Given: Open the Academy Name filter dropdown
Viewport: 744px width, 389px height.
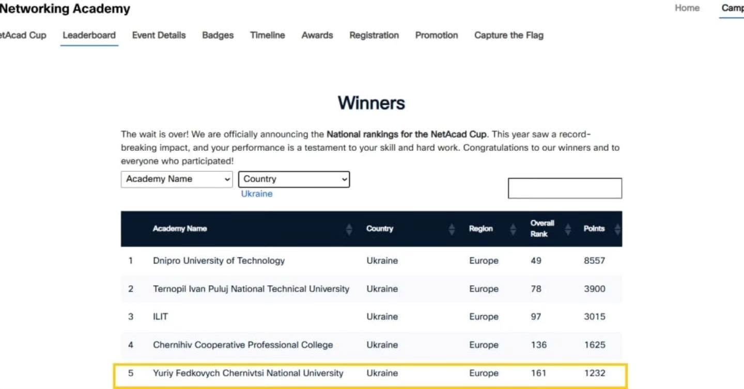Looking at the screenshot, I should pyautogui.click(x=177, y=179).
